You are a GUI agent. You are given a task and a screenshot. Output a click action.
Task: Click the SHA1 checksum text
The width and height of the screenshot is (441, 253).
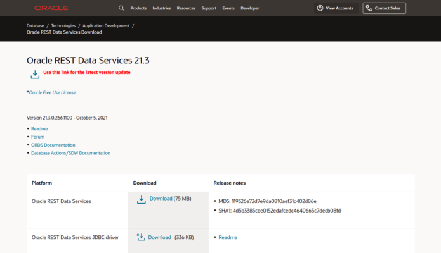pos(280,211)
